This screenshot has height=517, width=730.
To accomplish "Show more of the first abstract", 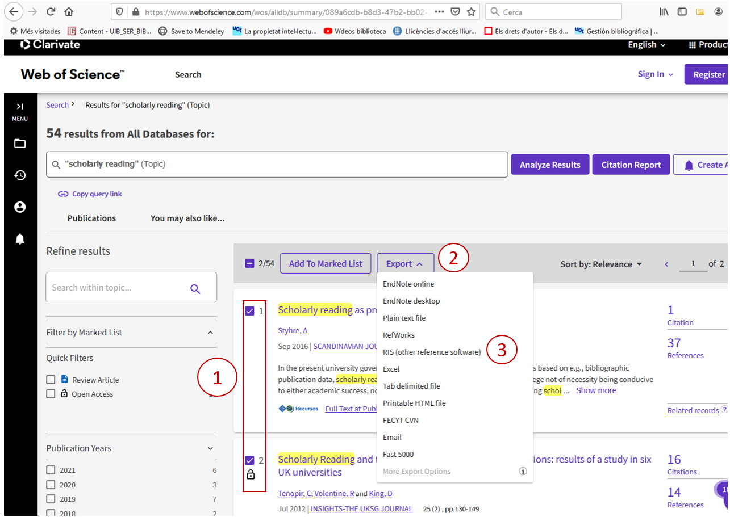I will [596, 390].
